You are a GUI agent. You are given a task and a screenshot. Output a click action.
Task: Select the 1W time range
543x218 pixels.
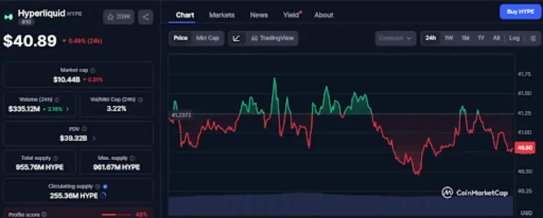pos(448,38)
